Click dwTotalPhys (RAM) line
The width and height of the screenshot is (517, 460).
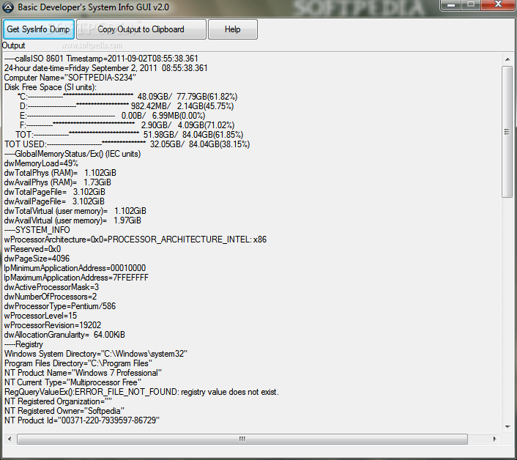(x=60, y=173)
